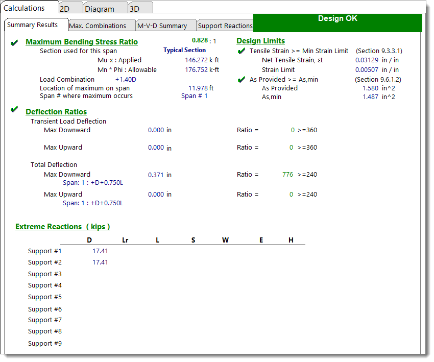Screen dimensions: 434x362
Task: Click the checkmark beside Maximum Bending Stress Ratio
Action: click(14, 43)
